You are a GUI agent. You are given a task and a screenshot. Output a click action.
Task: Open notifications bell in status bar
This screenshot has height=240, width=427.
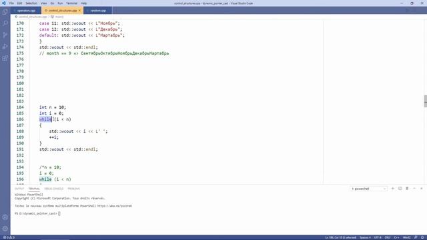(x=422, y=237)
